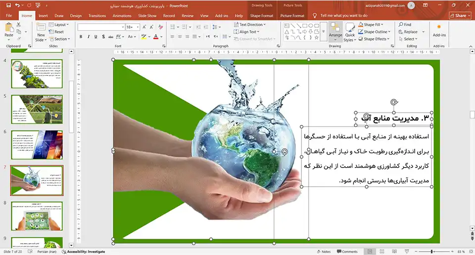
Task: Choose the right arrow shape in the gallery
Action: coord(305,32)
